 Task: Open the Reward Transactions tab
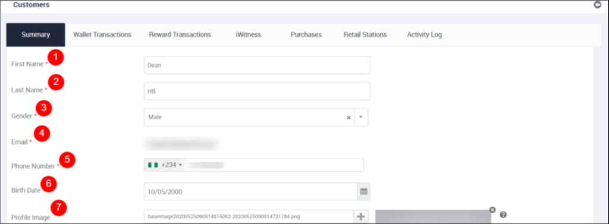[x=180, y=34]
